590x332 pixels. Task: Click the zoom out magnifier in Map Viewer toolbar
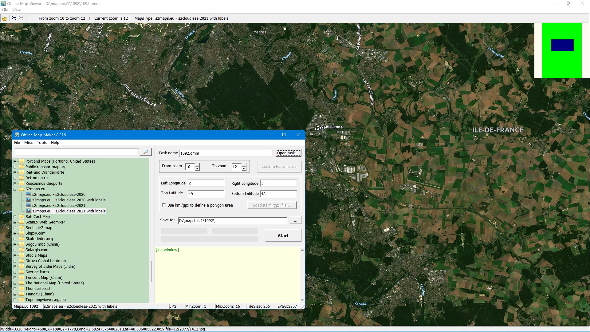(x=14, y=18)
